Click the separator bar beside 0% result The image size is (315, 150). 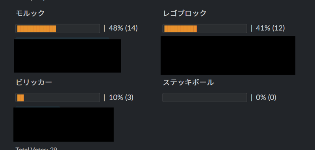click(x=251, y=98)
